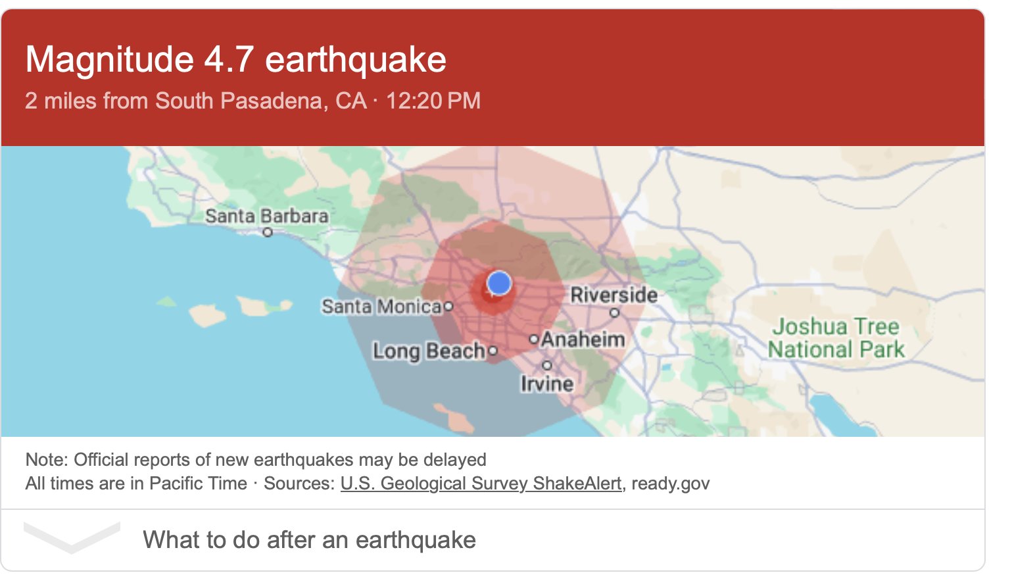The height and width of the screenshot is (575, 1035).
Task: Click the Riverside map label
Action: pos(614,295)
